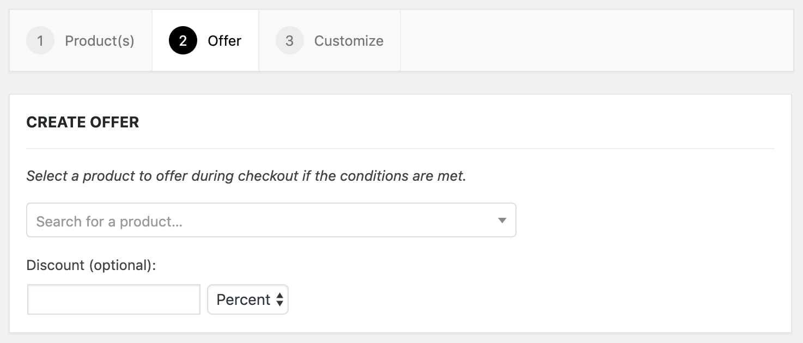Click the Search for a product field
Viewport: 803px width, 343px height.
218,220
